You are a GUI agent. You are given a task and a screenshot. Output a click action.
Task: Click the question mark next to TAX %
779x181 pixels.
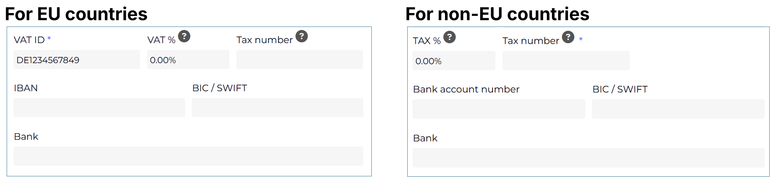pos(449,37)
